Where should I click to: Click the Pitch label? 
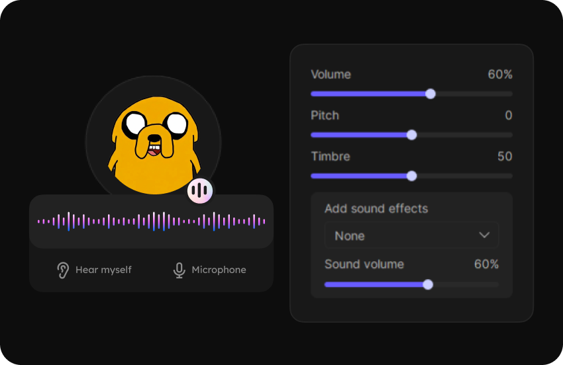(x=325, y=116)
